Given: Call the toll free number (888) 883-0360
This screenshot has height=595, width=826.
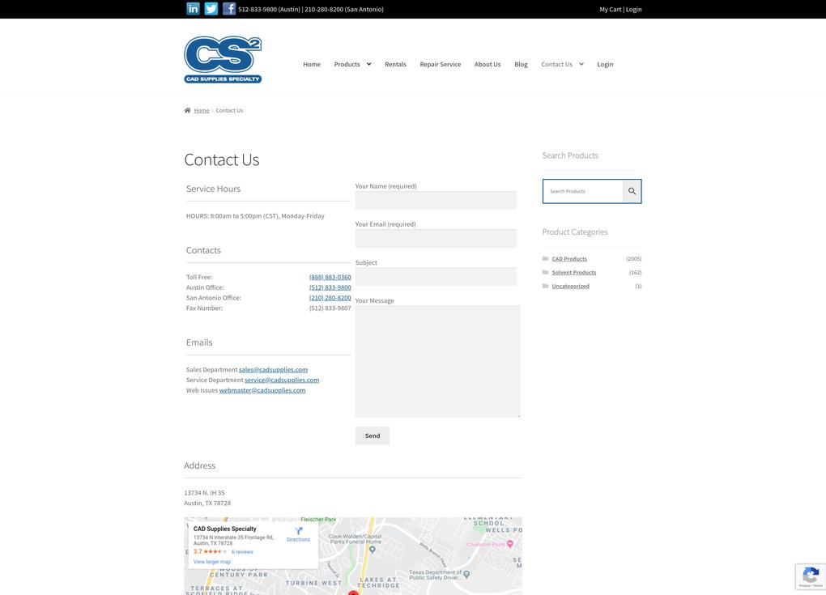Looking at the screenshot, I should tap(330, 277).
